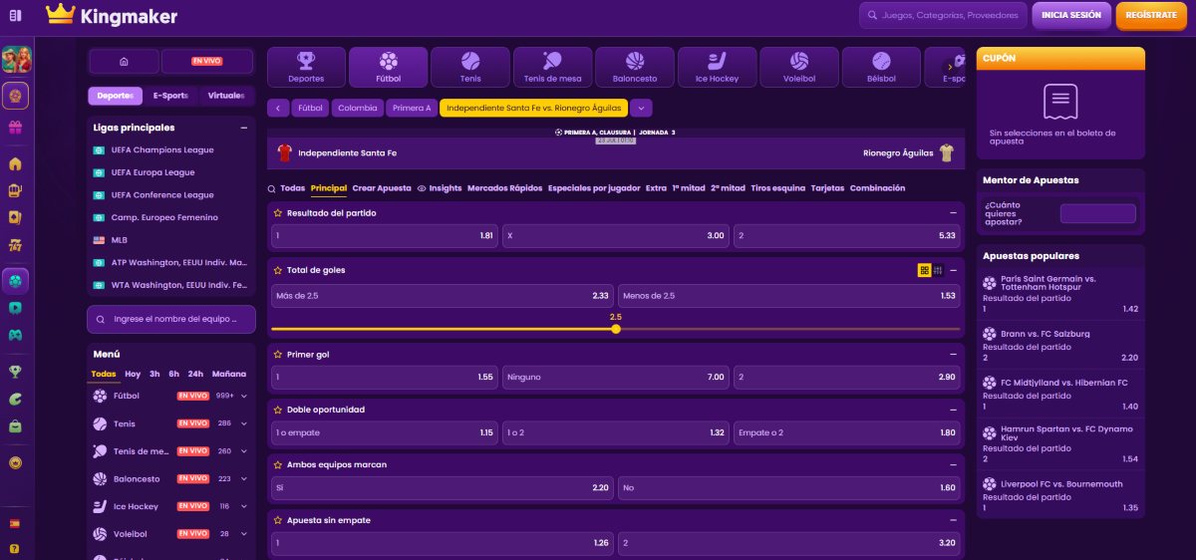Select the Ice Hockey sport tile

pyautogui.click(x=717, y=67)
